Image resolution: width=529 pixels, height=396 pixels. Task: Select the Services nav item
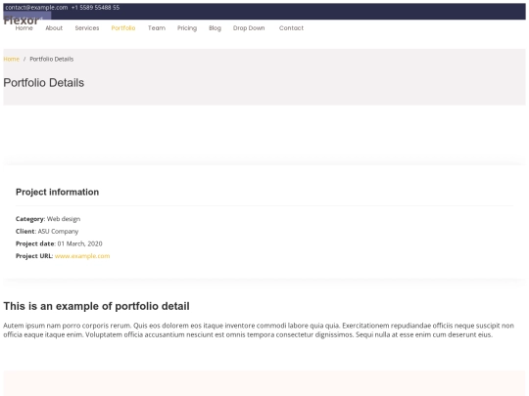[x=87, y=28]
